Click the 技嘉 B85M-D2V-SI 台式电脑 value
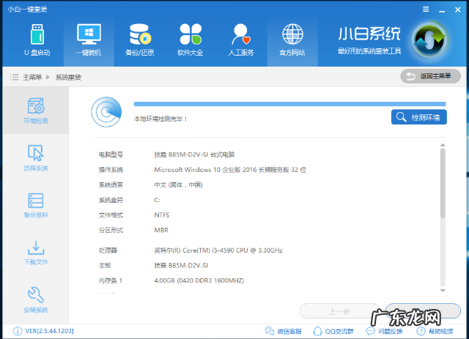 tap(194, 154)
